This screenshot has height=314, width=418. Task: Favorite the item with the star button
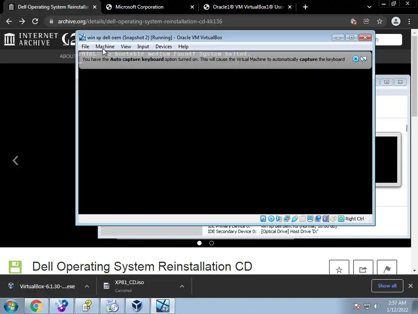tap(339, 267)
